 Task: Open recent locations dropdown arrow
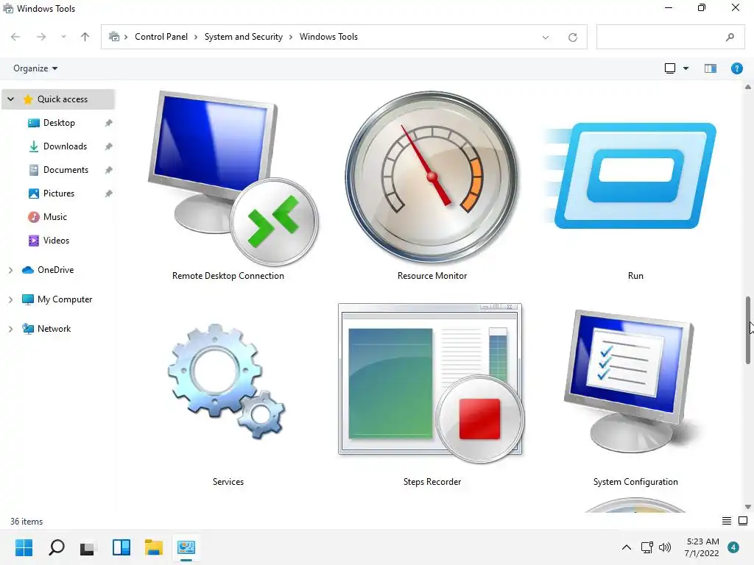(63, 37)
